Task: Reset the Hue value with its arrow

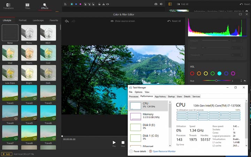Action: point(245,81)
